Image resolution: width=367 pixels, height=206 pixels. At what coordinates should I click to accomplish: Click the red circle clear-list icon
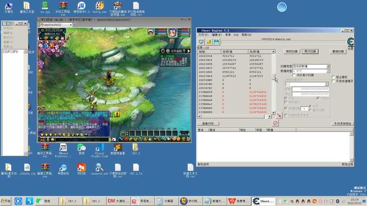click(x=275, y=123)
